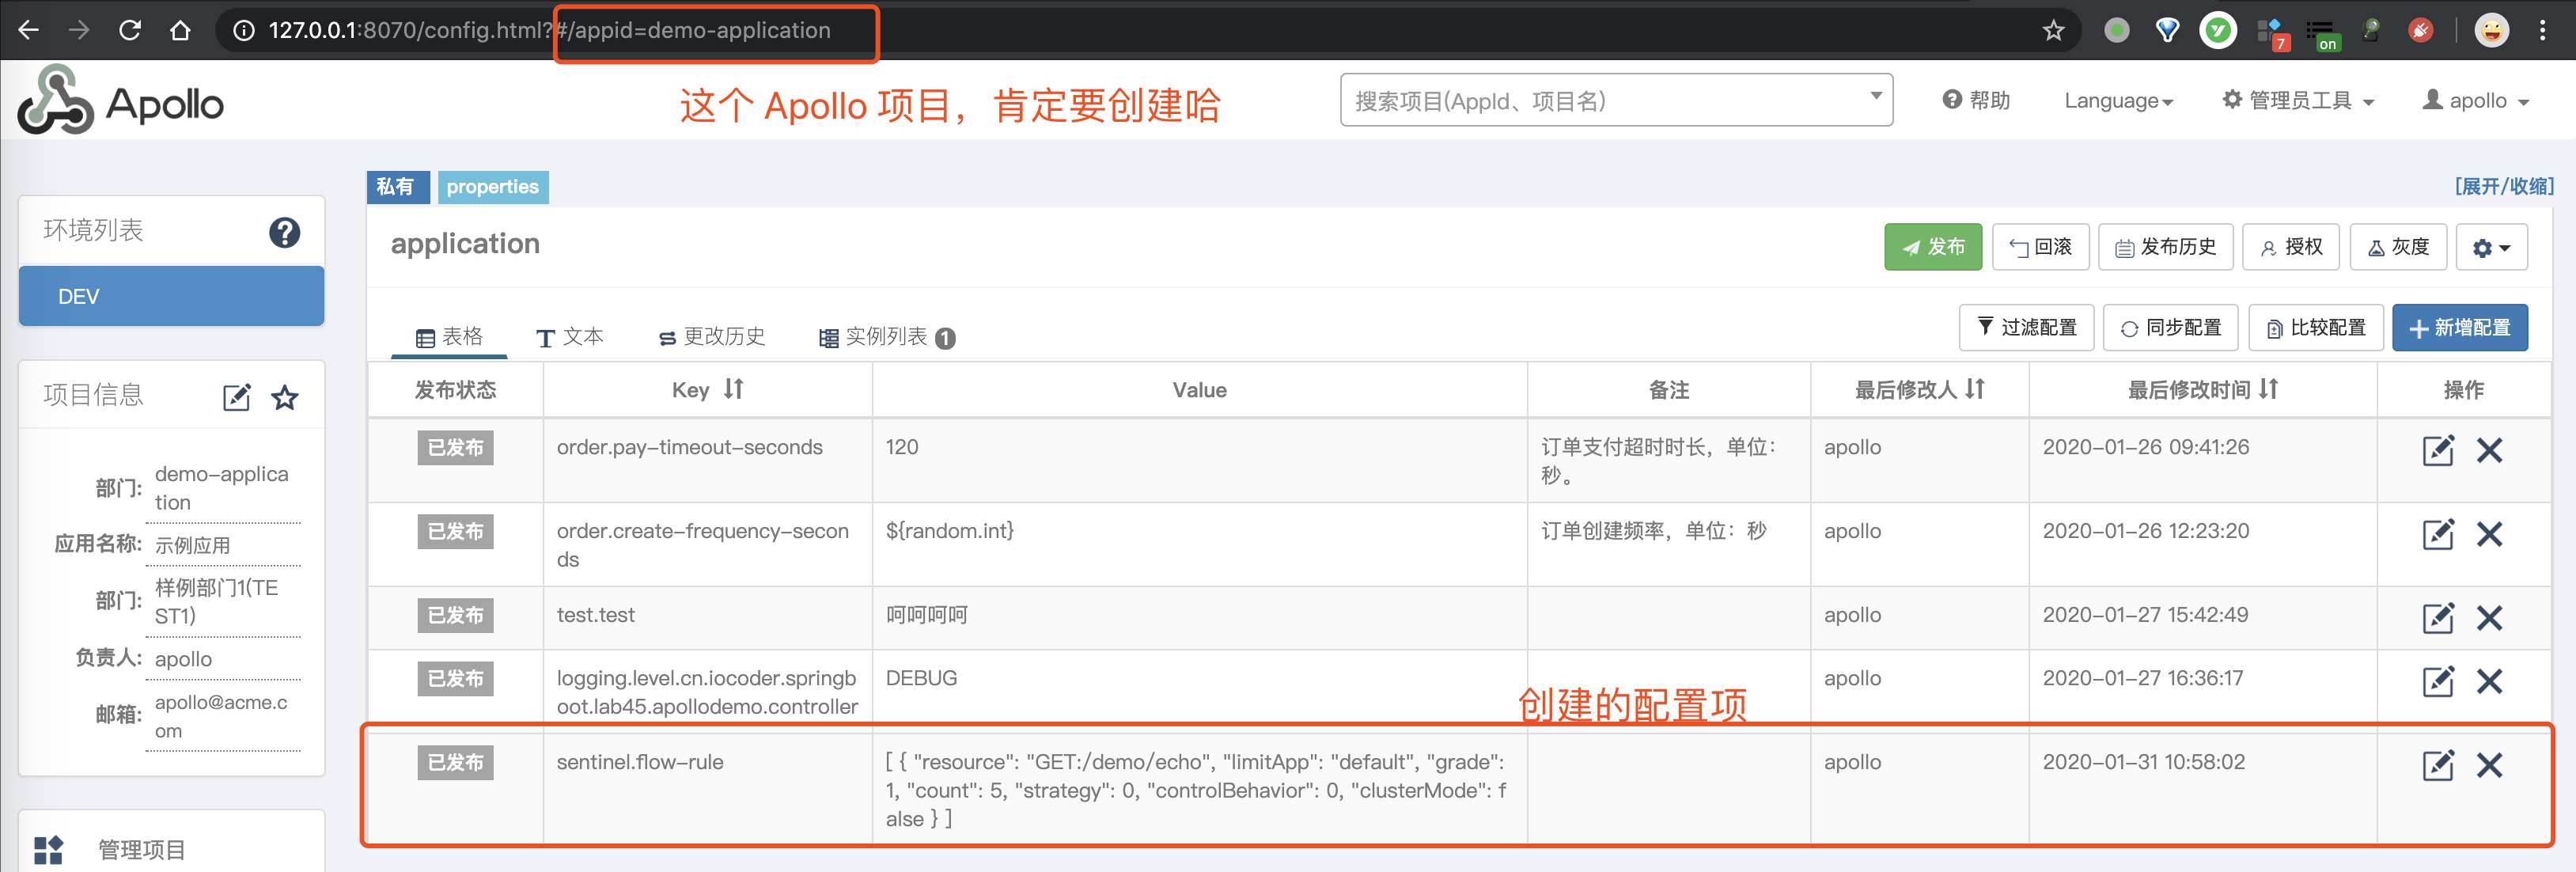Sort by last modifier column
2576x872 pixels.
[1974, 389]
